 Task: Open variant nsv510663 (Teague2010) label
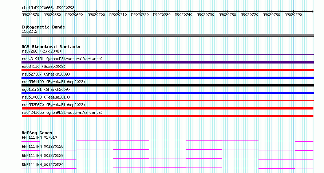(x=46, y=97)
